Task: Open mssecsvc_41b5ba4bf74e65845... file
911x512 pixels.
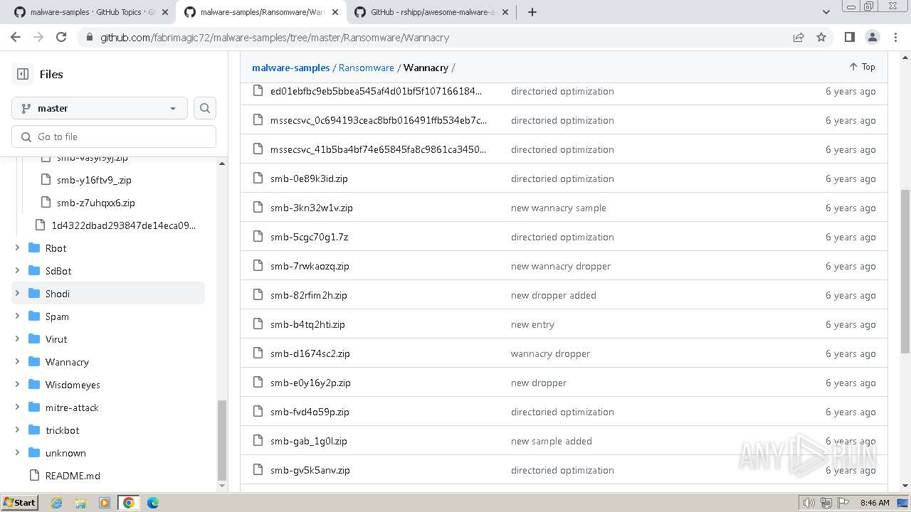Action: [x=379, y=149]
